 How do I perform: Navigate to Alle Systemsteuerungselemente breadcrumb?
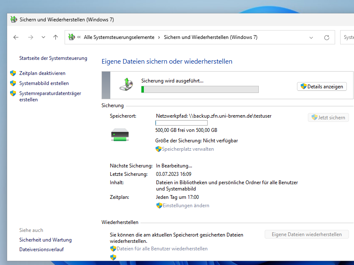[119, 37]
